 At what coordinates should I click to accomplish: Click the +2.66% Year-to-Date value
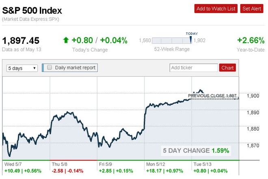pos(250,41)
